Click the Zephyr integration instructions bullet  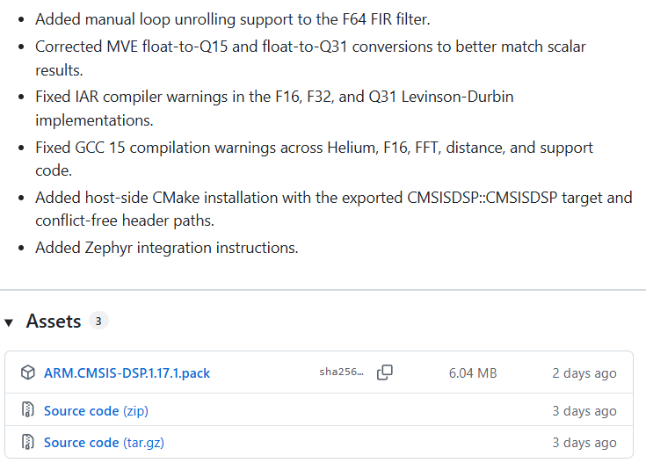[x=166, y=248]
